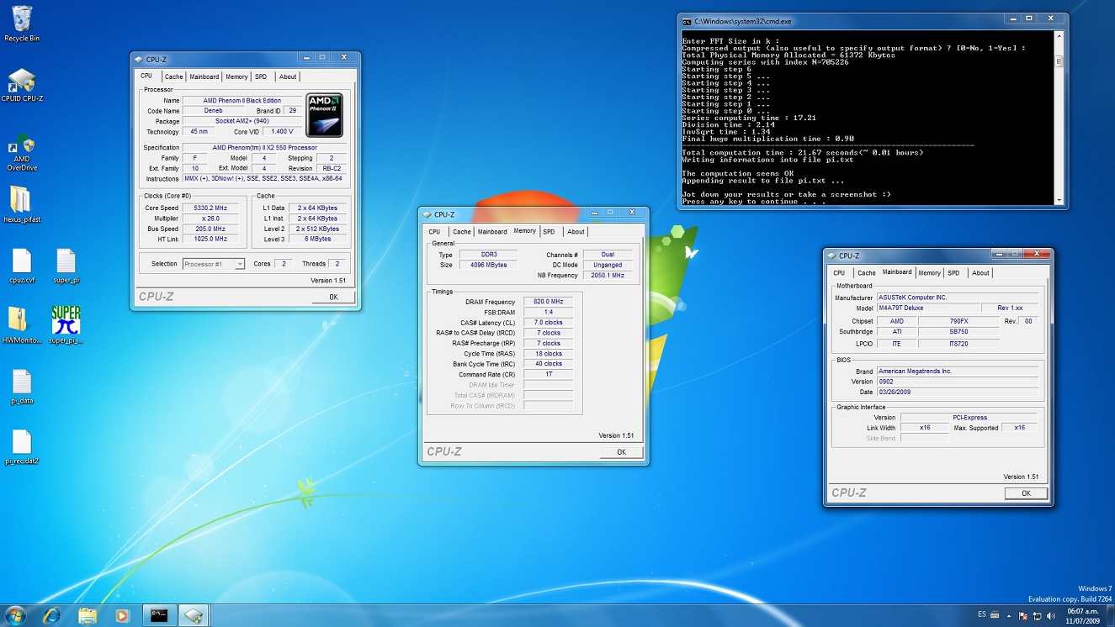Image resolution: width=1115 pixels, height=627 pixels.
Task: Click the Core Speed value 5330.2 MHz
Action: (x=210, y=208)
